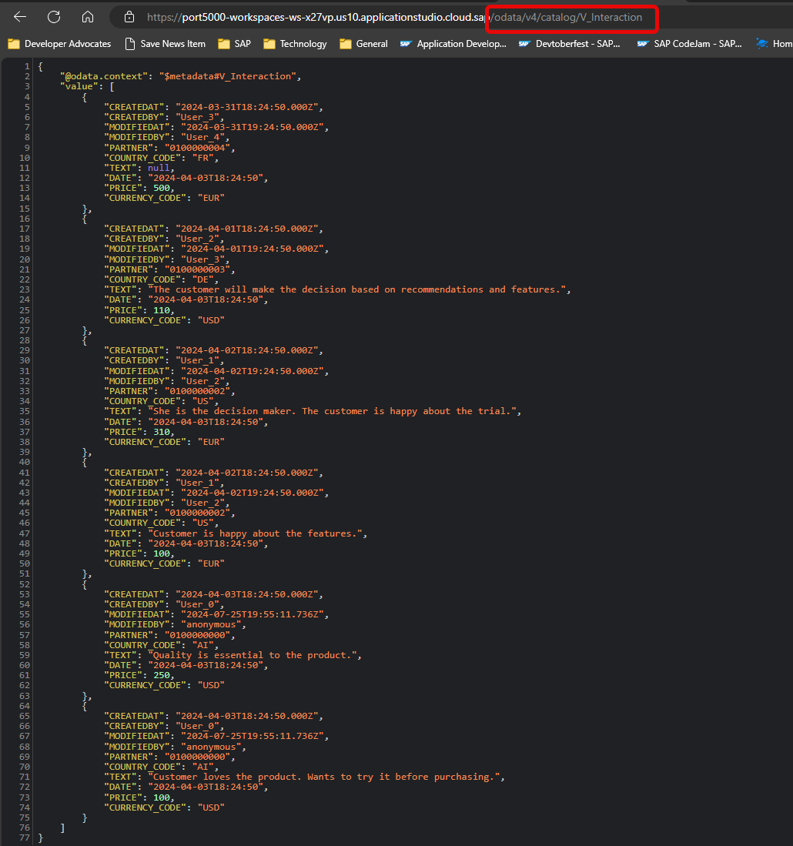Click the SAP logo icon of Devtoberfest bookmark
This screenshot has height=846, width=793.
tap(524, 44)
